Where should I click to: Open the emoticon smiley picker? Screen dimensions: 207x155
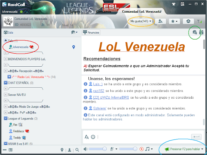pyautogui.click(x=93, y=137)
